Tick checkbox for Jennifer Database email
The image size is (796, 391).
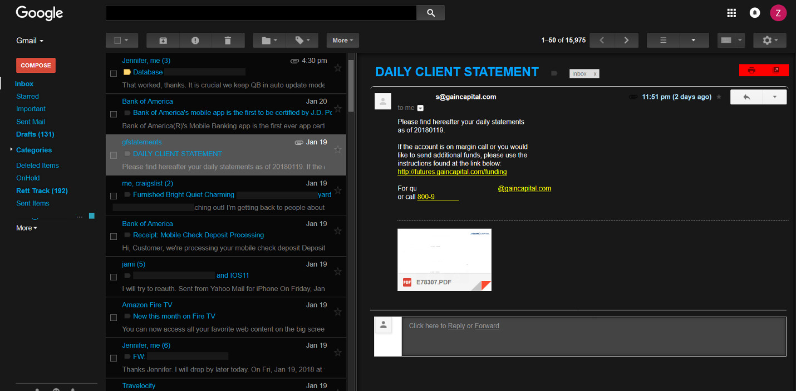point(114,73)
